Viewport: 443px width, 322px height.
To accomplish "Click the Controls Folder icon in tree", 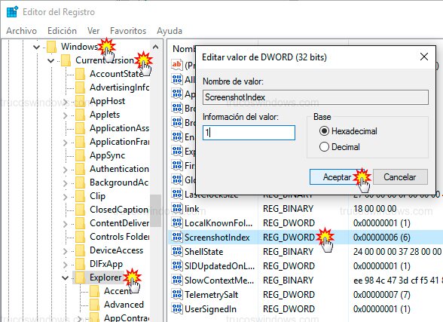I will click(x=80, y=237).
